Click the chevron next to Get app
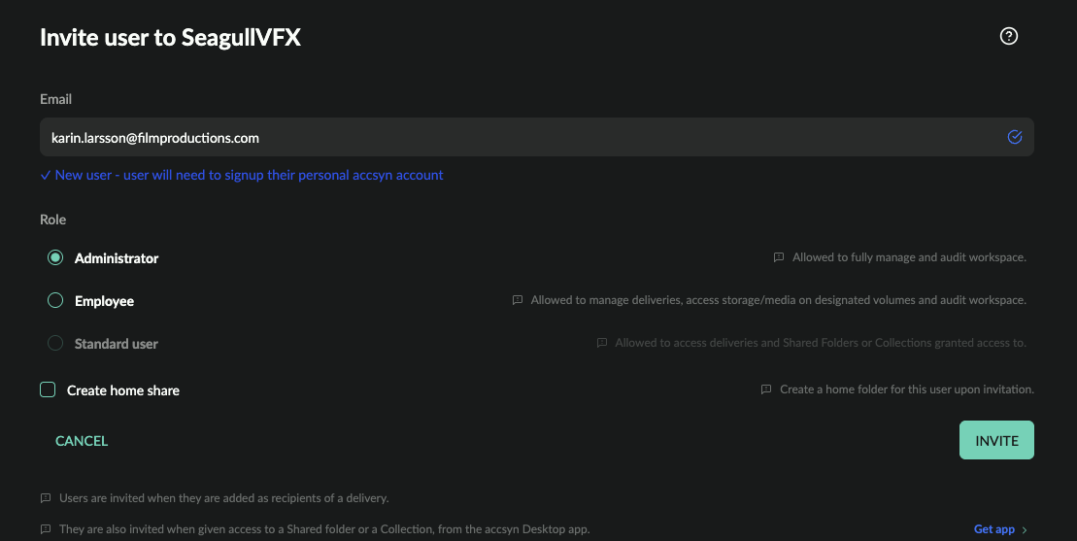 pos(1025,530)
